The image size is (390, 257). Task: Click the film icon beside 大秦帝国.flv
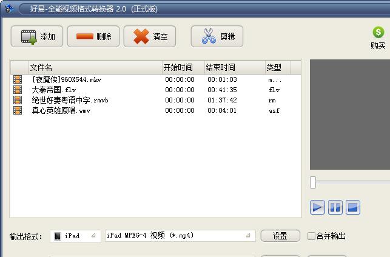click(x=18, y=90)
